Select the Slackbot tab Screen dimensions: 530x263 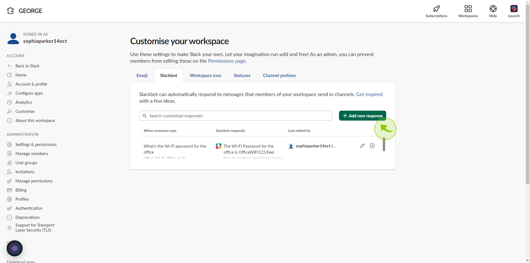click(x=169, y=75)
